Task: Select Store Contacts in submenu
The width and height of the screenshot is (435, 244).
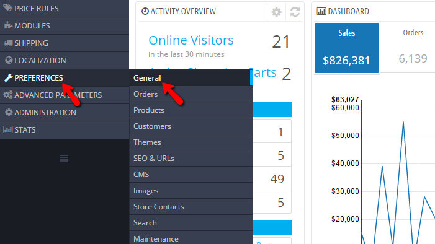Action: click(191, 207)
